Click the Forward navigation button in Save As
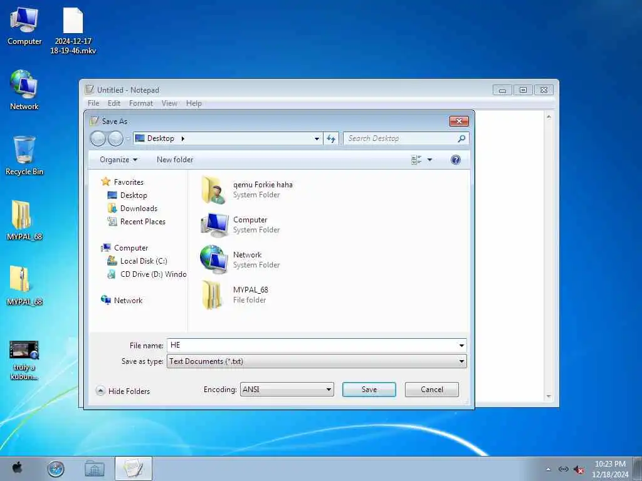 (x=115, y=138)
